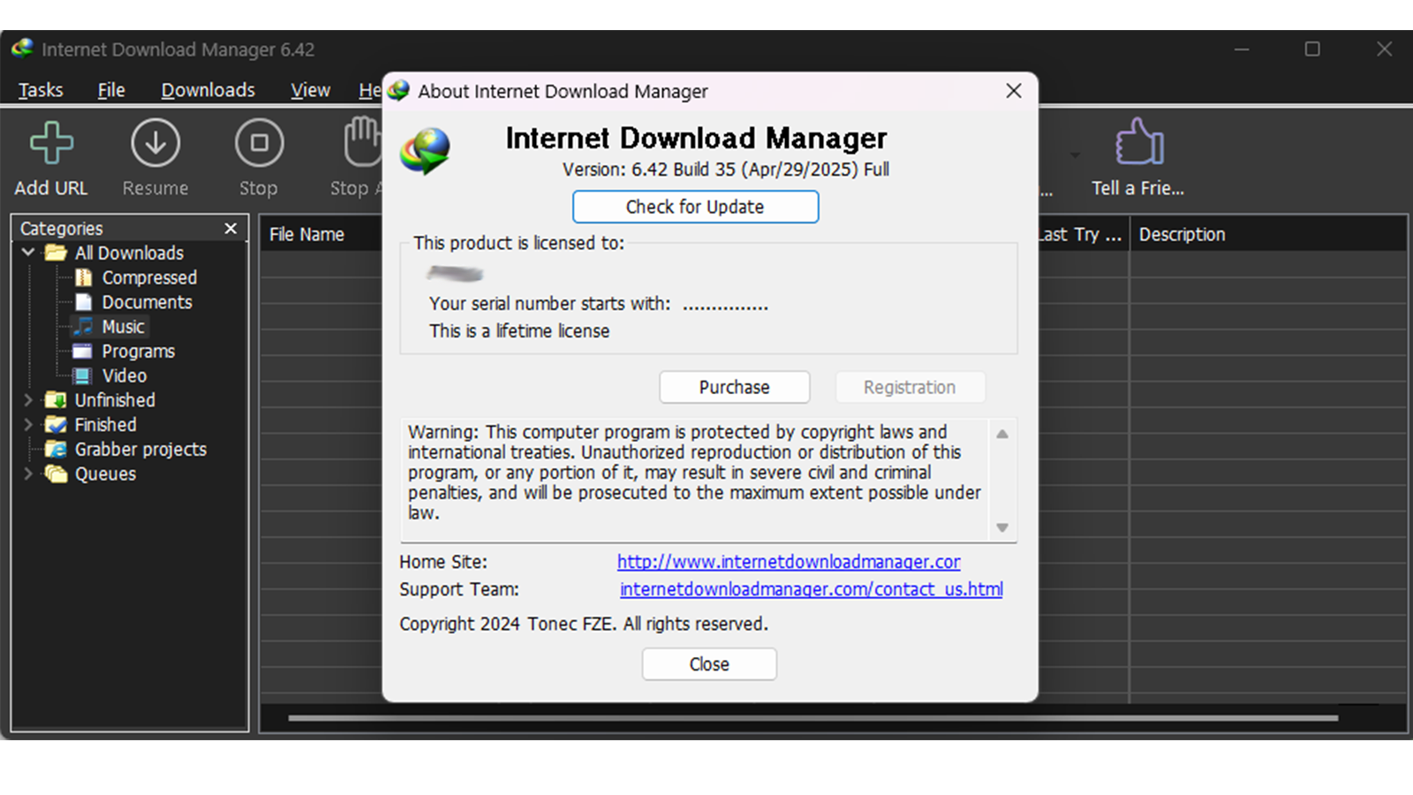Open Grabber projects in sidebar
The height and width of the screenshot is (795, 1413).
pos(140,450)
